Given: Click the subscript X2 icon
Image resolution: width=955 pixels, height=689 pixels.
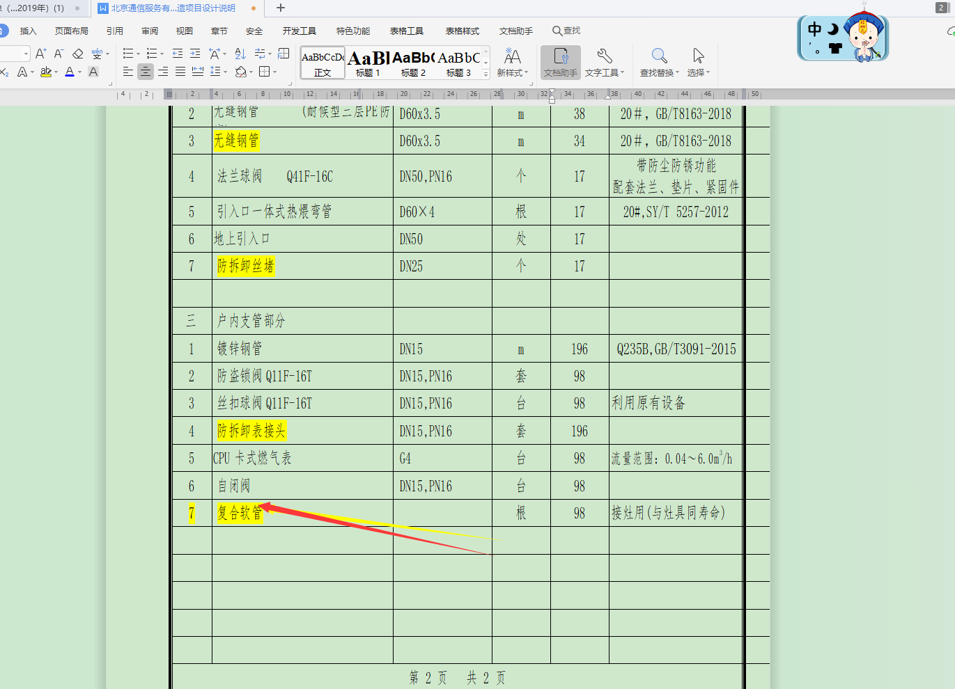Looking at the screenshot, I should click(x=4, y=72).
